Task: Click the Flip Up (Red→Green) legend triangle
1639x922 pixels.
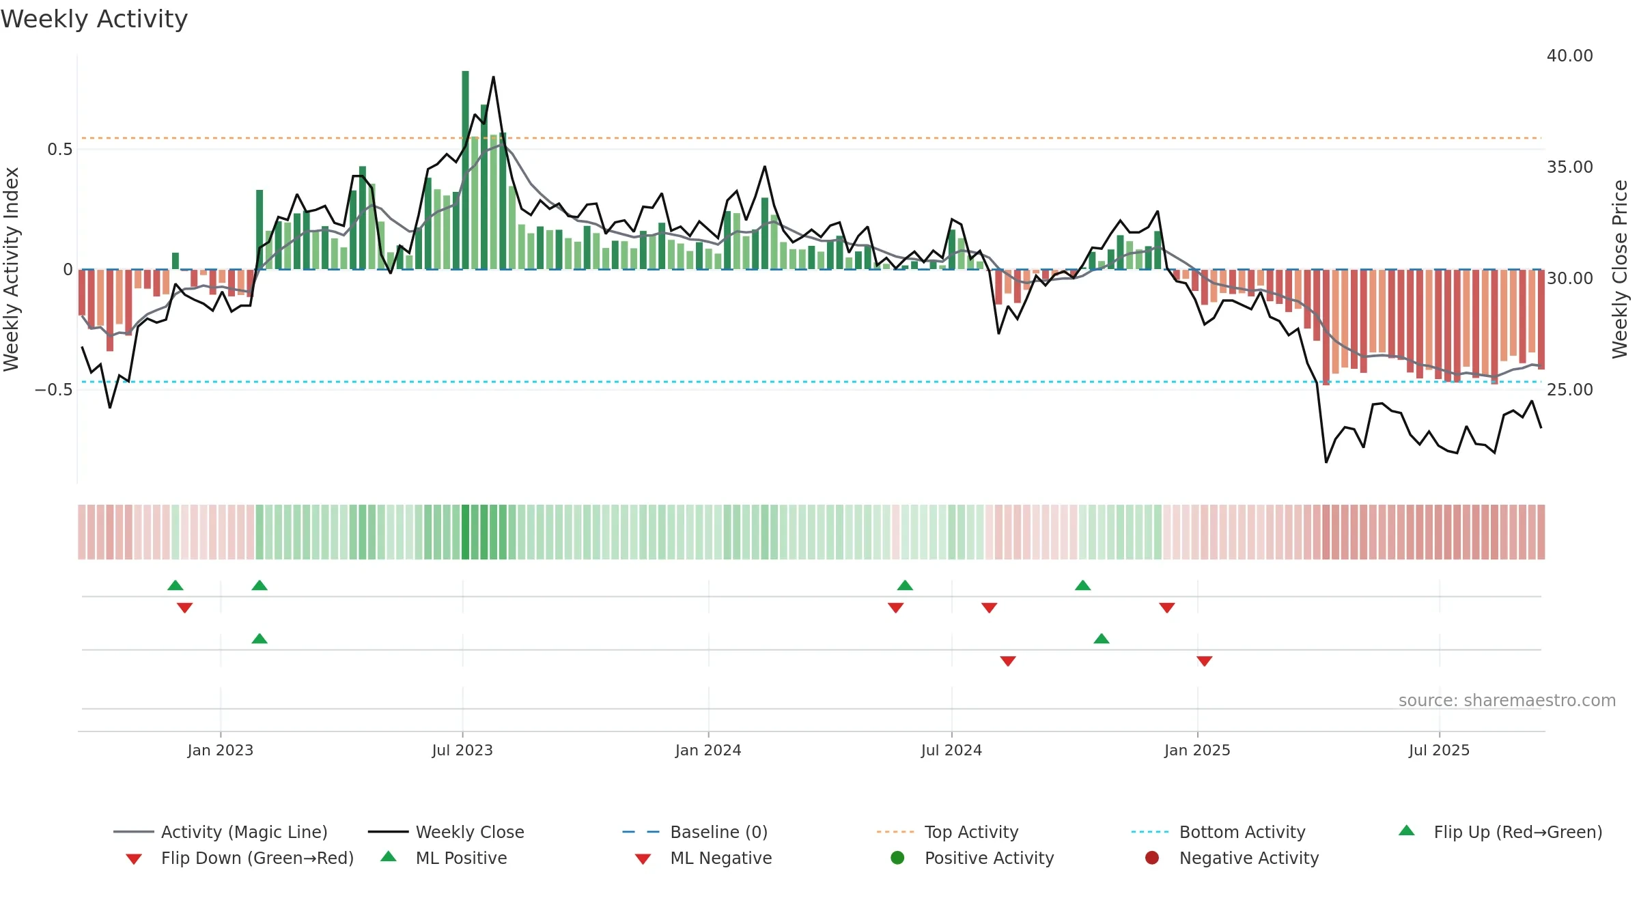Action: pyautogui.click(x=1407, y=830)
